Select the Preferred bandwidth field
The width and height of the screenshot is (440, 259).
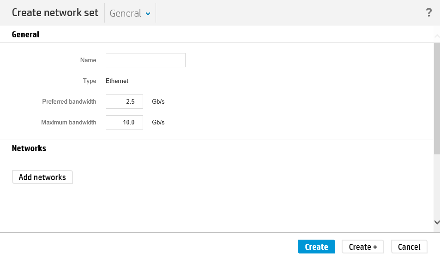click(x=124, y=102)
